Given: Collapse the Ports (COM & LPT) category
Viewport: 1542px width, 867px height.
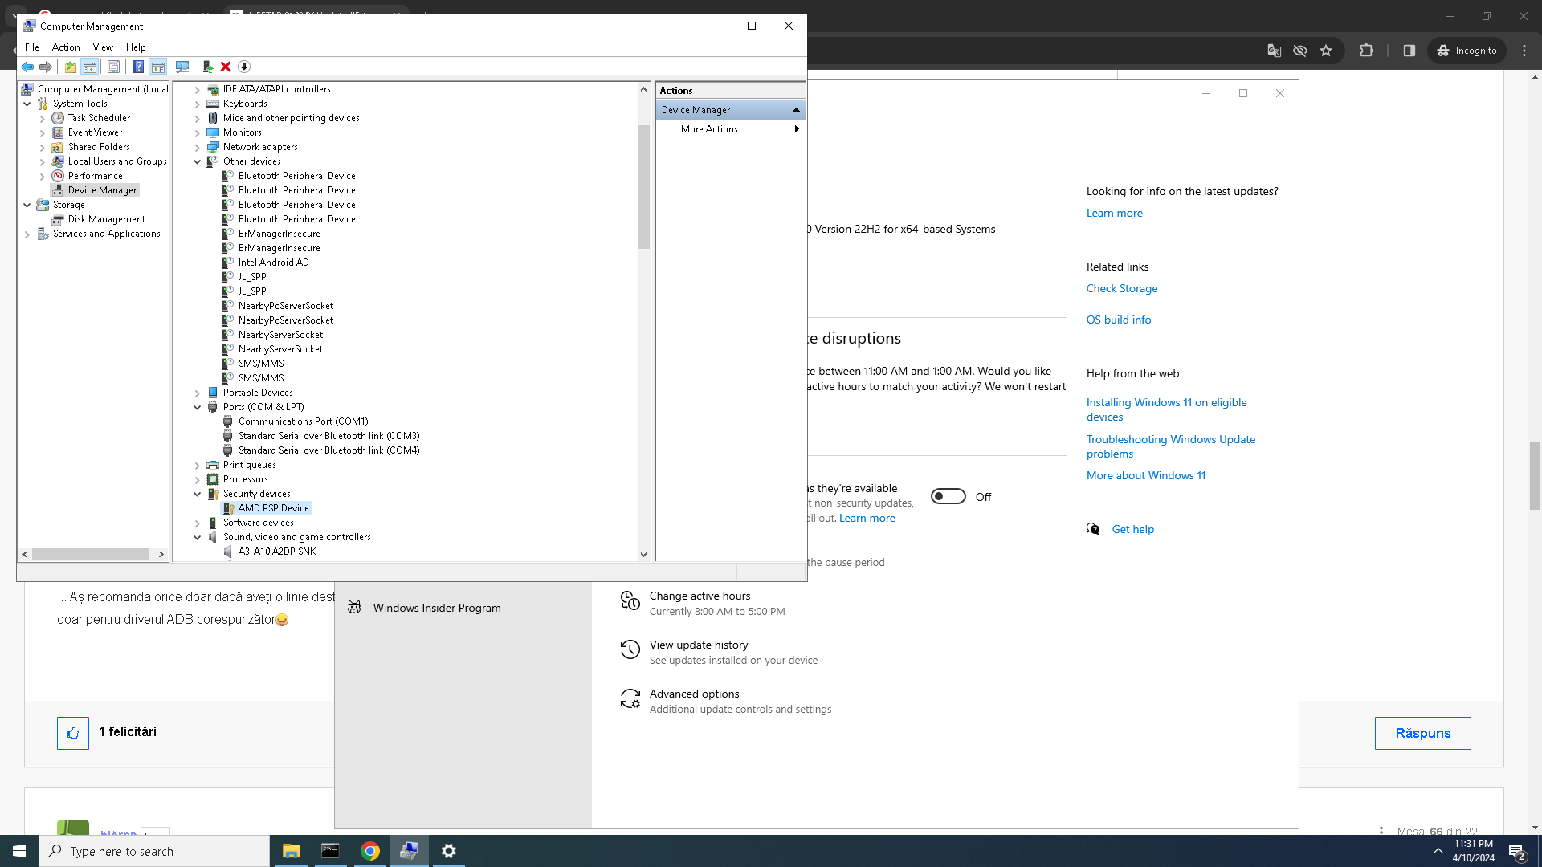Looking at the screenshot, I should tap(198, 407).
